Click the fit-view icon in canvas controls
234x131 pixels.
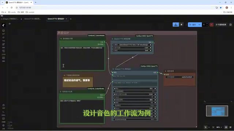213,127
